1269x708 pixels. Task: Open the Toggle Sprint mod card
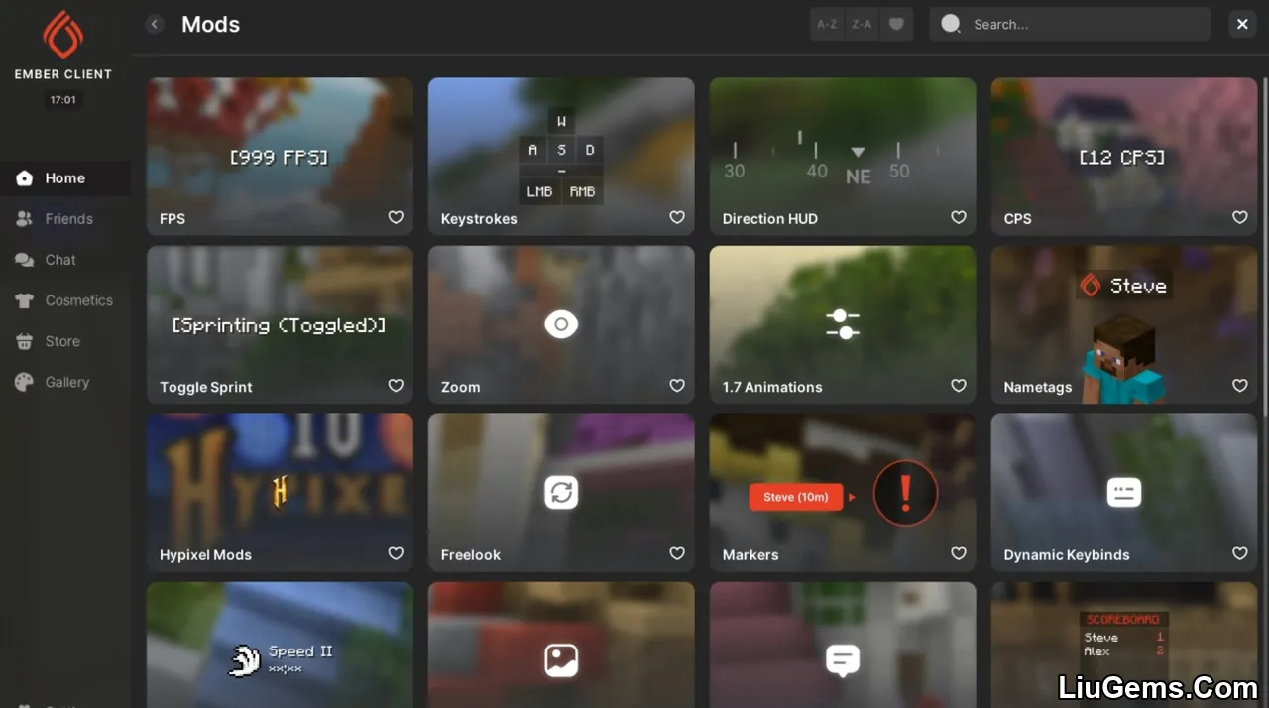[280, 325]
